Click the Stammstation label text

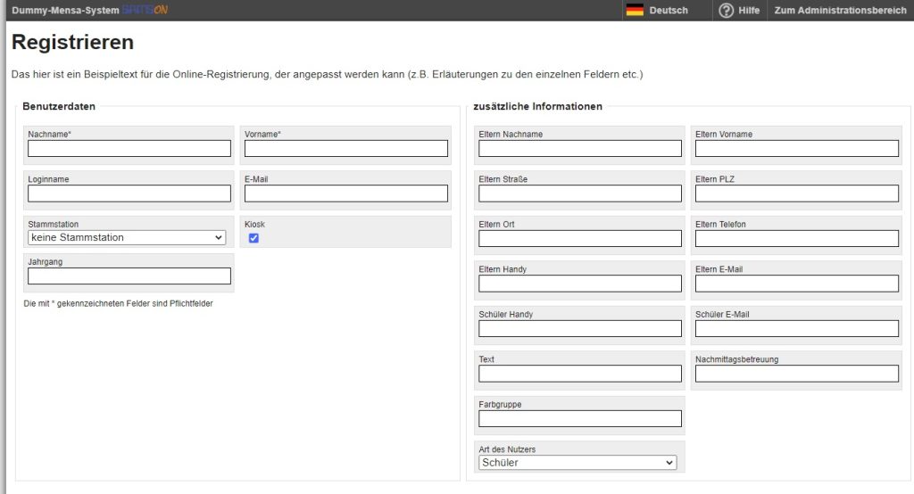coord(53,225)
